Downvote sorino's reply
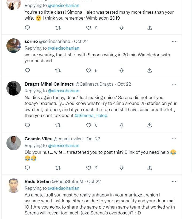The width and height of the screenshot is (192, 219). tap(121, 71)
